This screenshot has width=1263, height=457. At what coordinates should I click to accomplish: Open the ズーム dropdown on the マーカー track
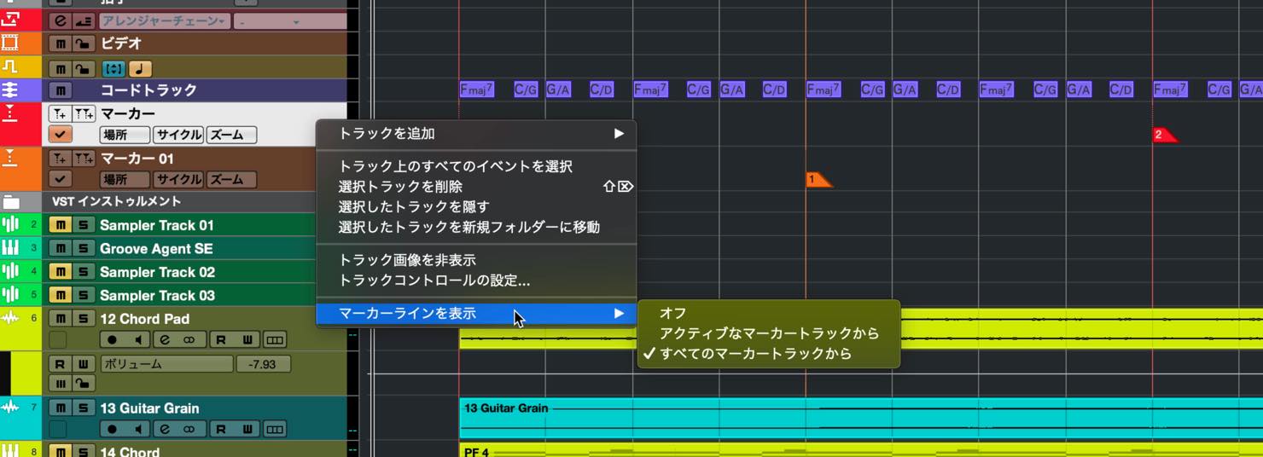(231, 135)
